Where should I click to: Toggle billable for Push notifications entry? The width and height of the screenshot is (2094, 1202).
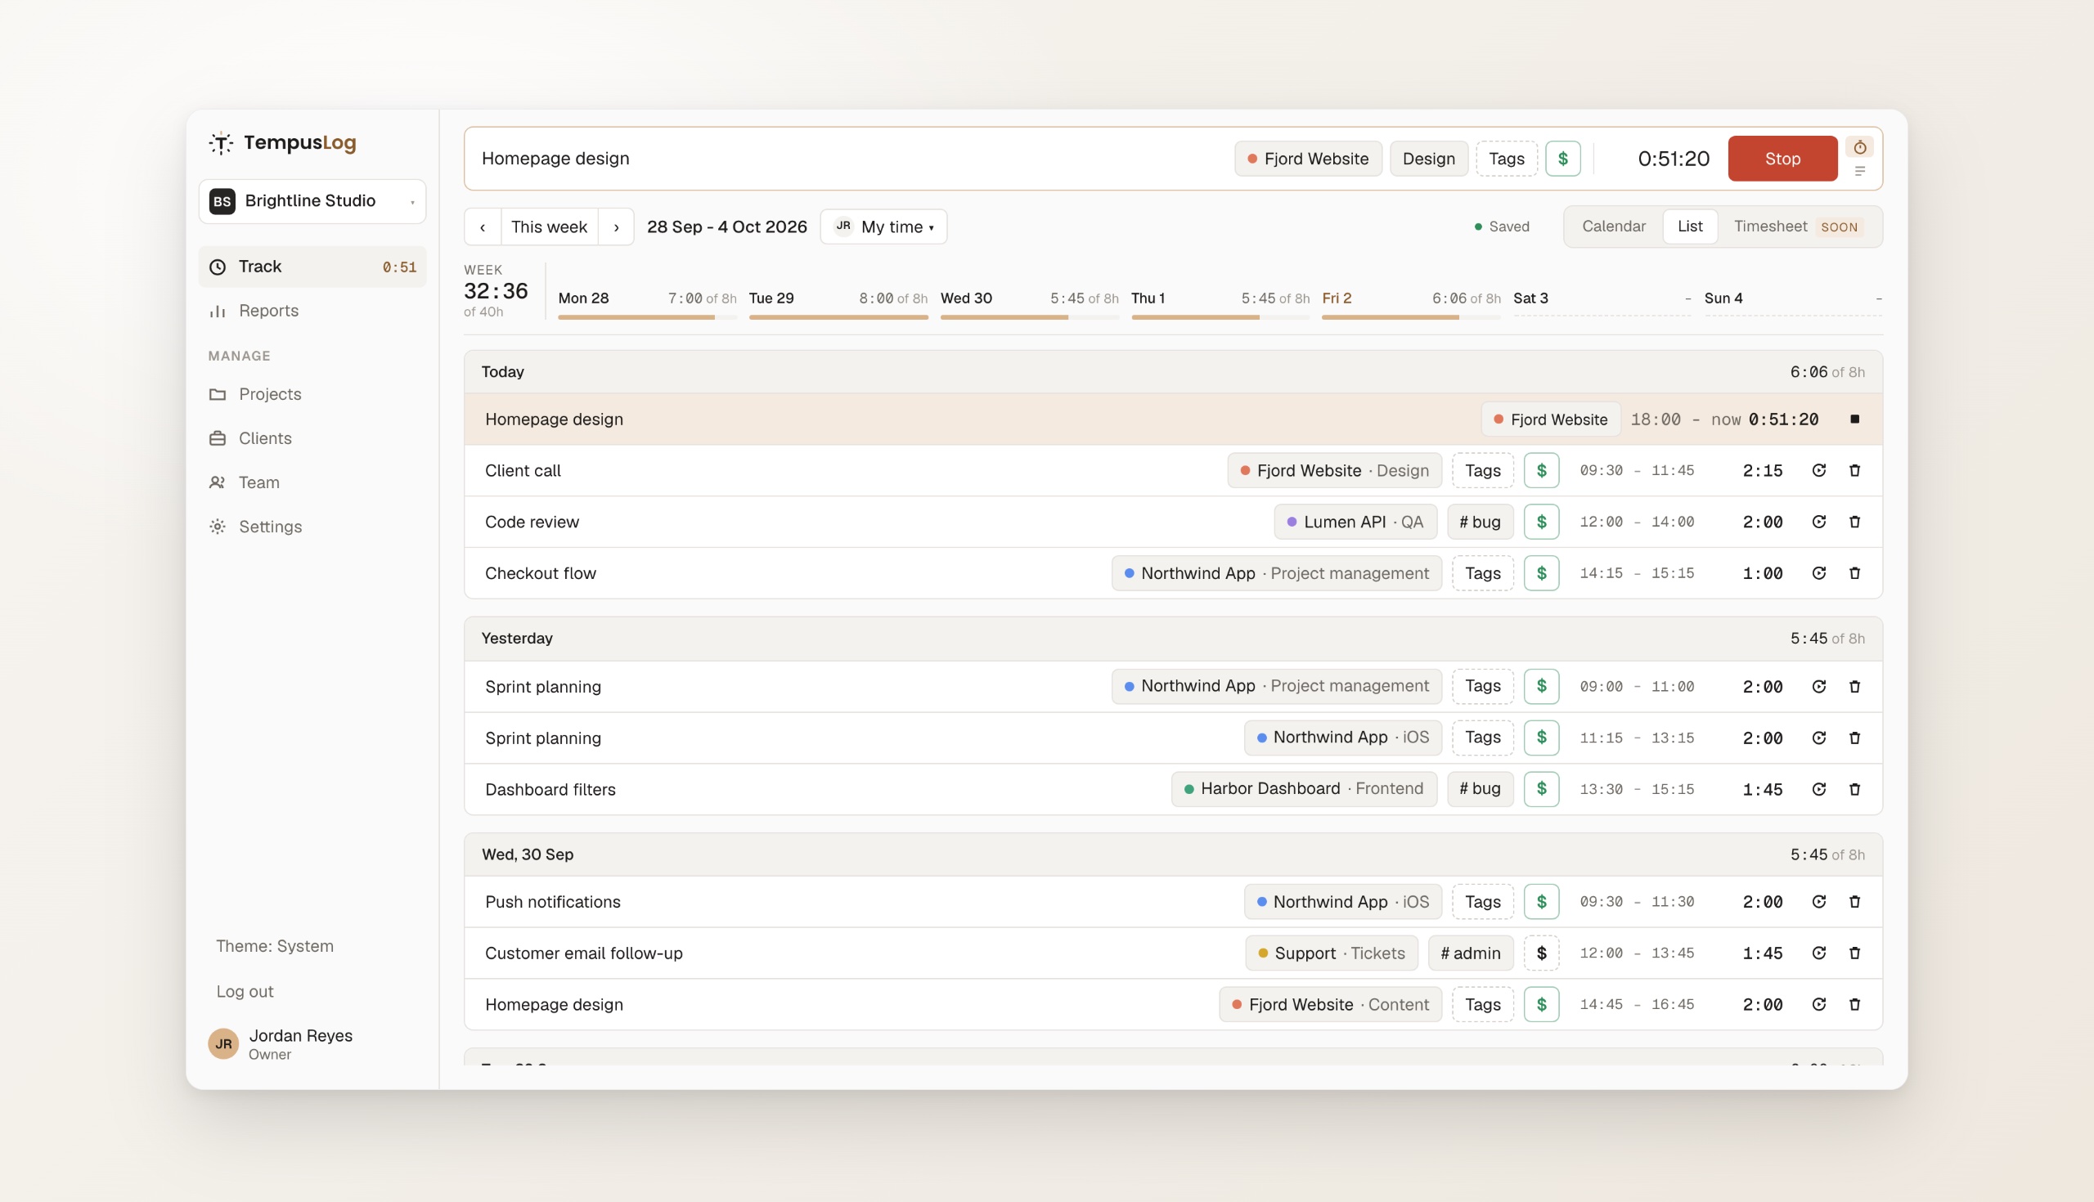pos(1541,901)
